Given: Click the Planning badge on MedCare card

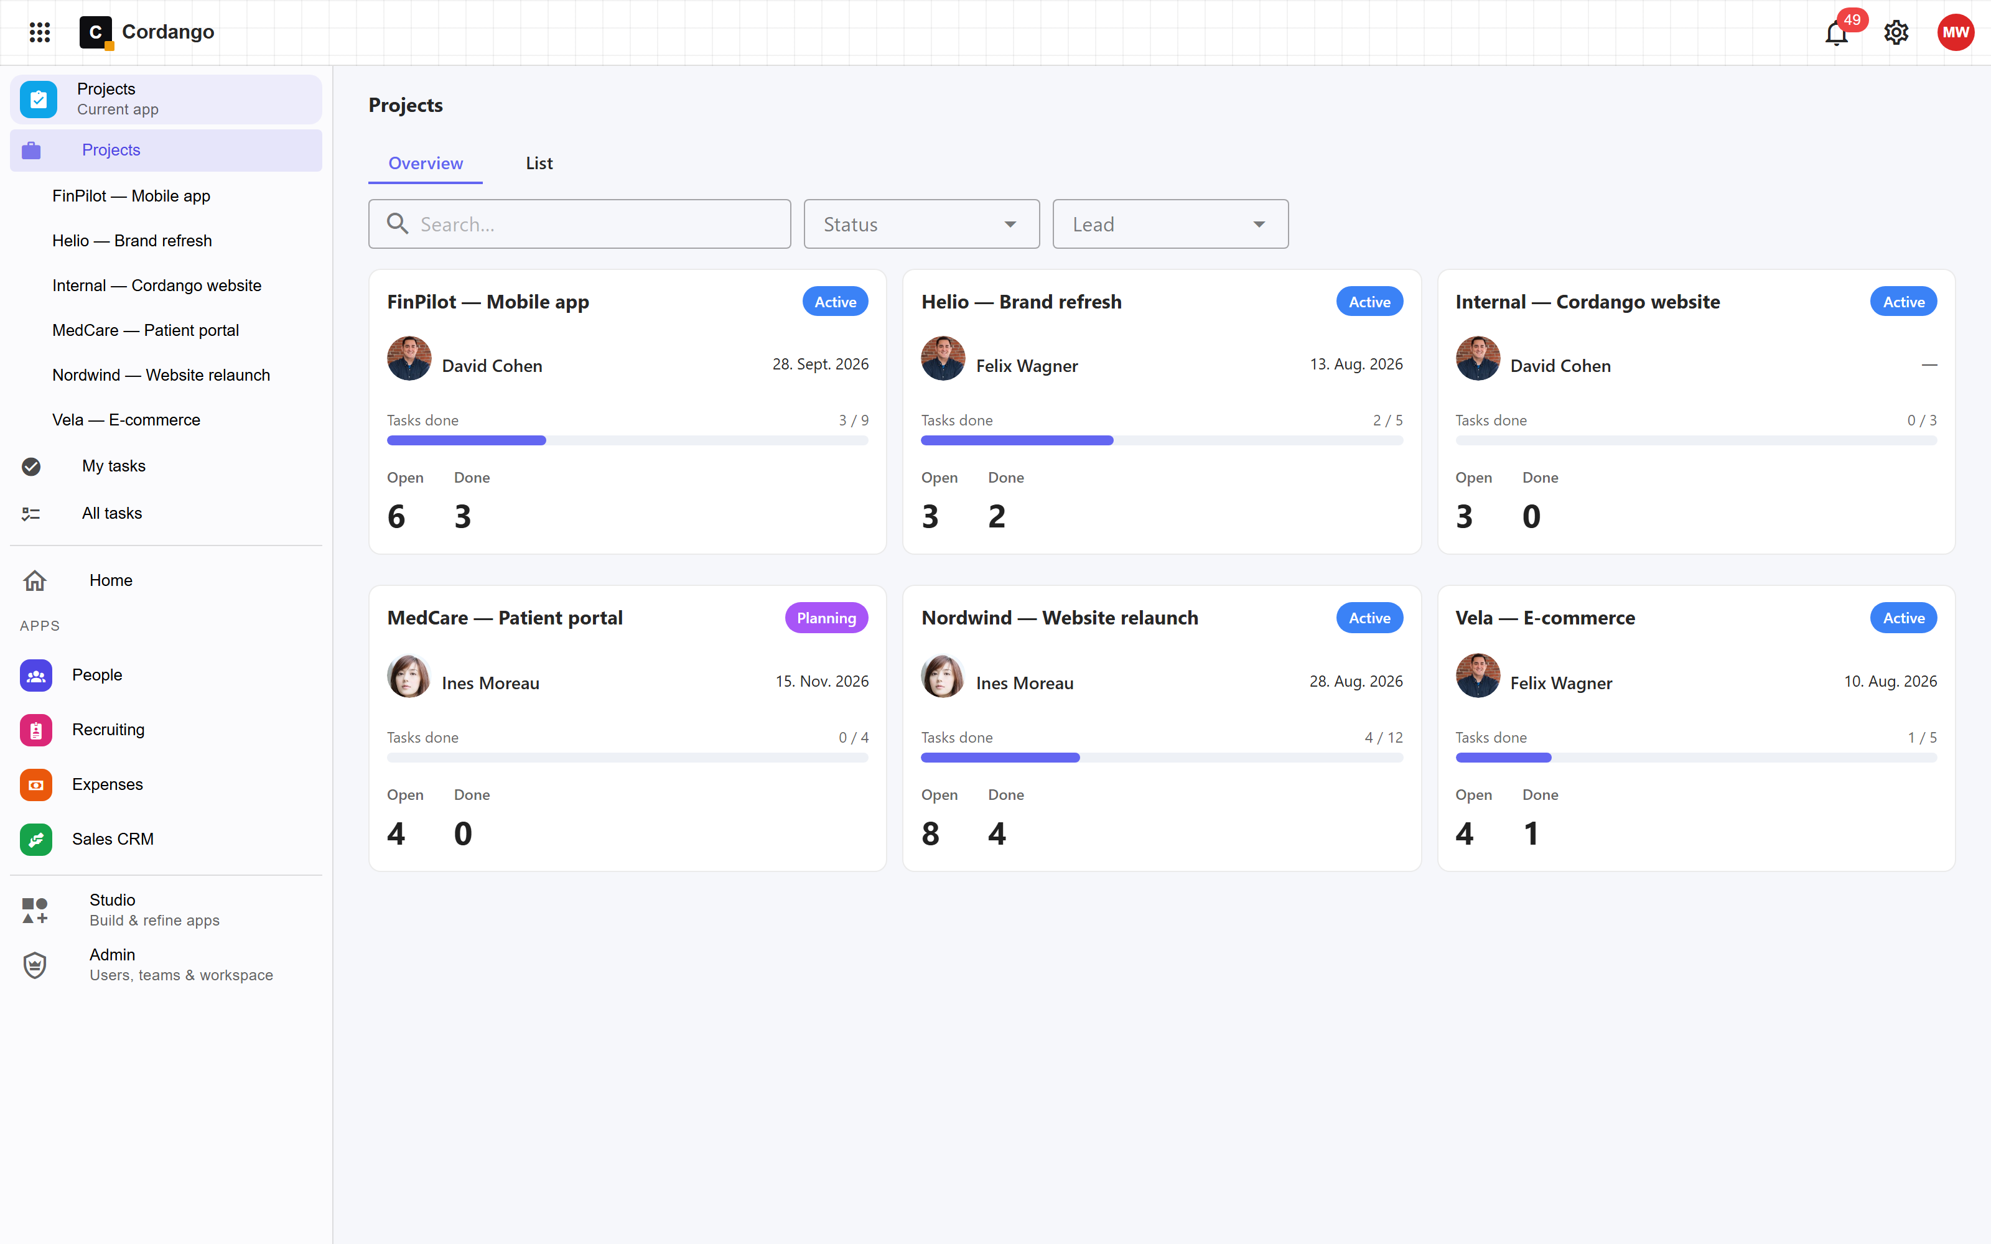Looking at the screenshot, I should tap(826, 618).
